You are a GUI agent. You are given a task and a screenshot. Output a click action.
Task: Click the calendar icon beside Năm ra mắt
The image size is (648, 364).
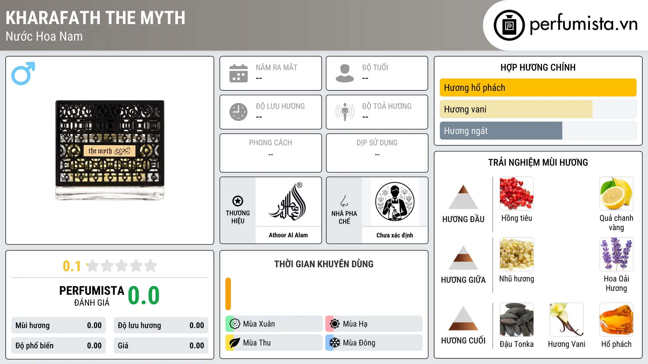[x=239, y=73]
